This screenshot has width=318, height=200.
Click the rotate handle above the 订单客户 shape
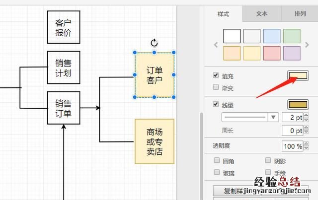[154, 43]
